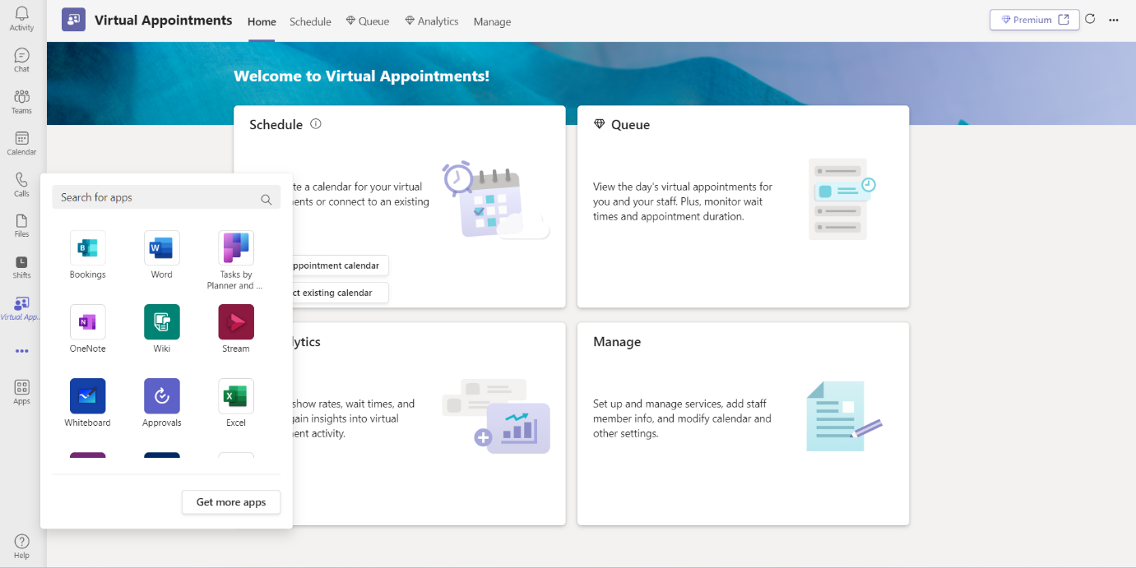Switch to the Queue tab
The height and width of the screenshot is (568, 1136).
(x=368, y=21)
